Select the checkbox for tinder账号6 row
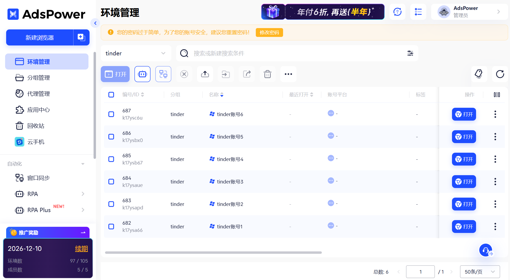The width and height of the screenshot is (510, 280). click(x=111, y=114)
